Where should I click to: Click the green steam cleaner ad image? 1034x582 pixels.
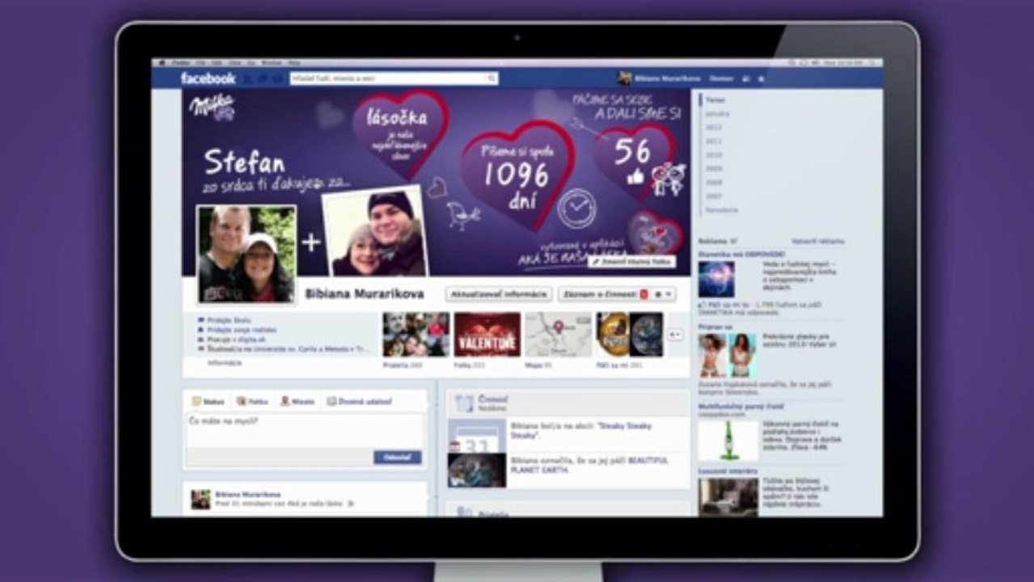(728, 441)
